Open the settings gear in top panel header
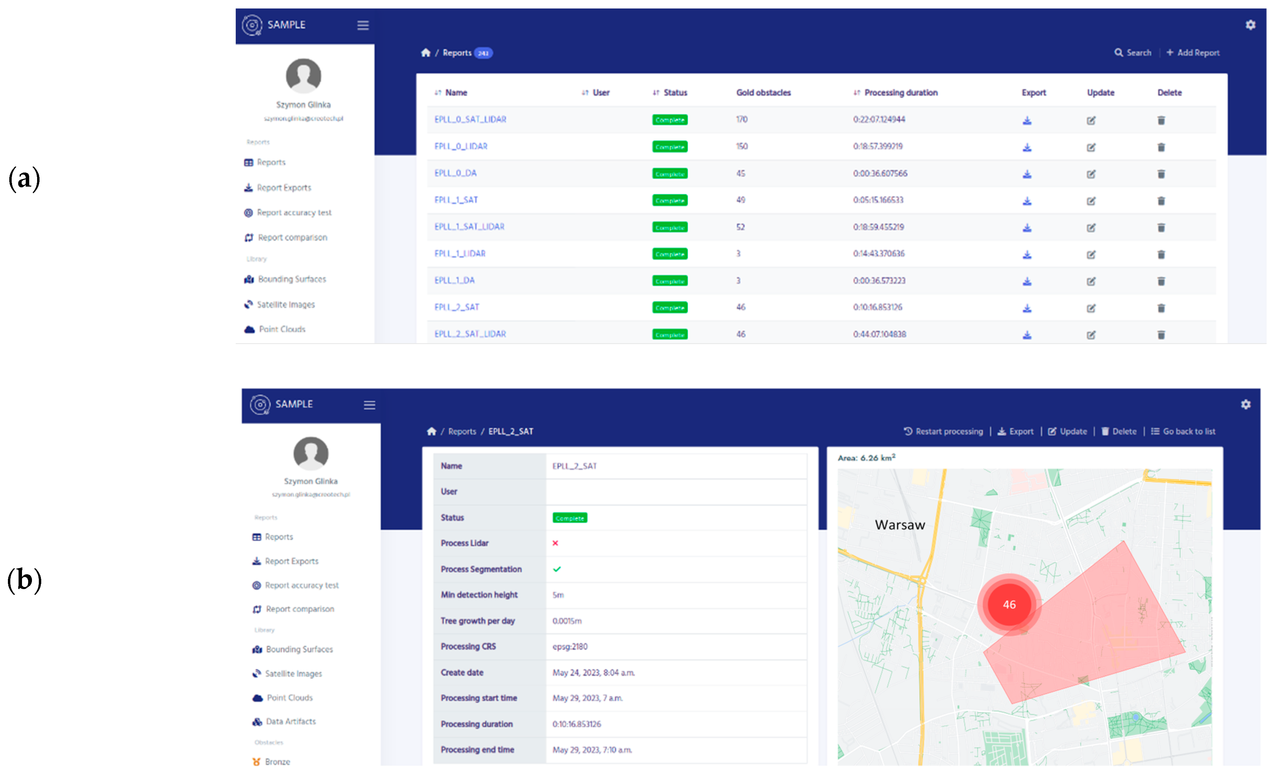Image resolution: width=1273 pixels, height=775 pixels. click(x=1250, y=25)
